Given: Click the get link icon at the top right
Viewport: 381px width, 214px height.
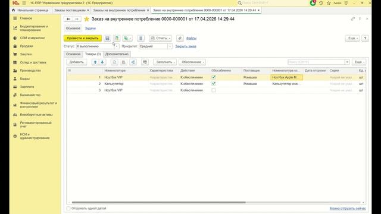Looking at the screenshot, I should point(353,18).
